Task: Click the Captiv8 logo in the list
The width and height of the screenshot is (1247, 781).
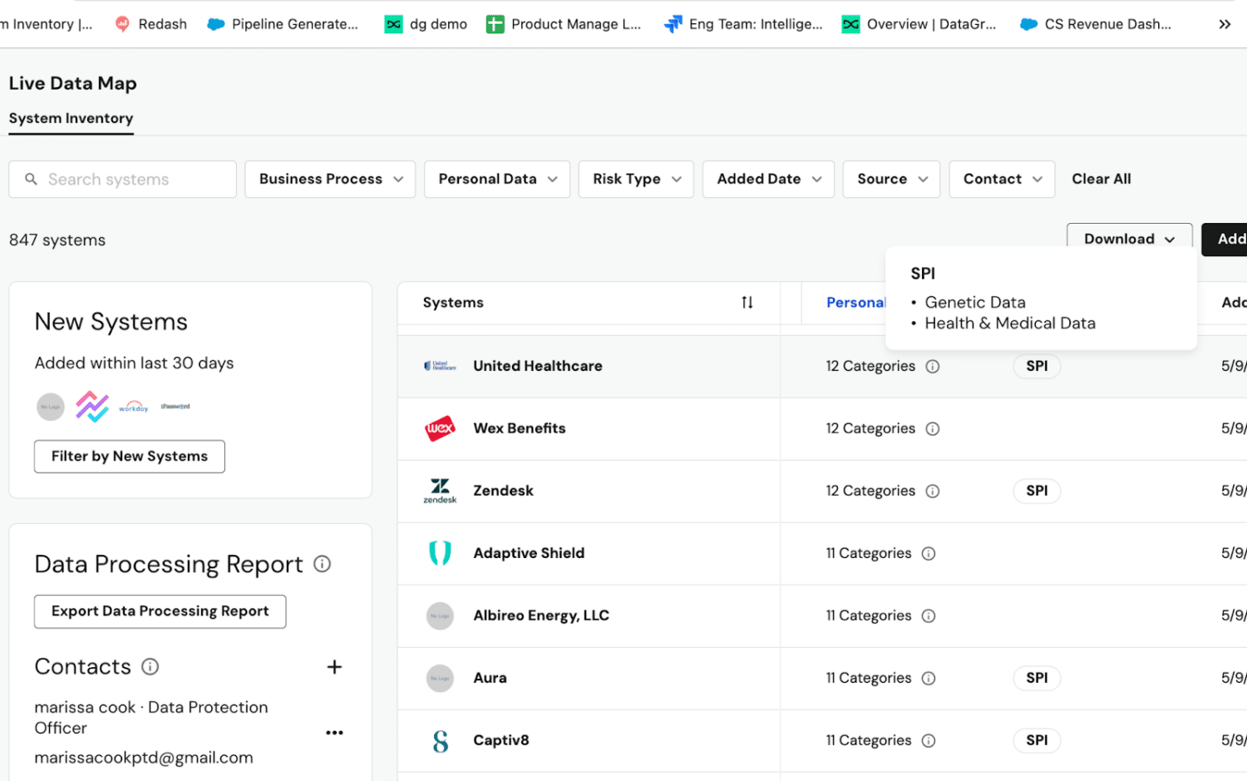Action: 440,739
